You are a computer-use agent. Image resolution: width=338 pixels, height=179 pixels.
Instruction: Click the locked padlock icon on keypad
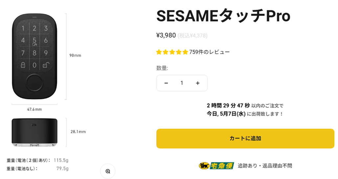point(23,65)
